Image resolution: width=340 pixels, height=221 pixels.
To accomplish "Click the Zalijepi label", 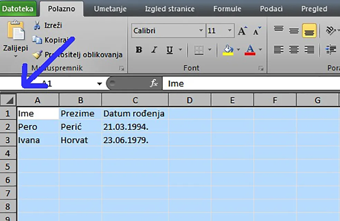I will [16, 48].
